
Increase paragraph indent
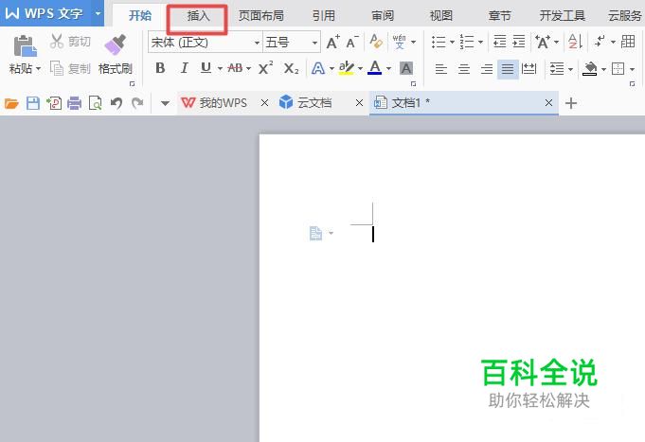tap(519, 42)
